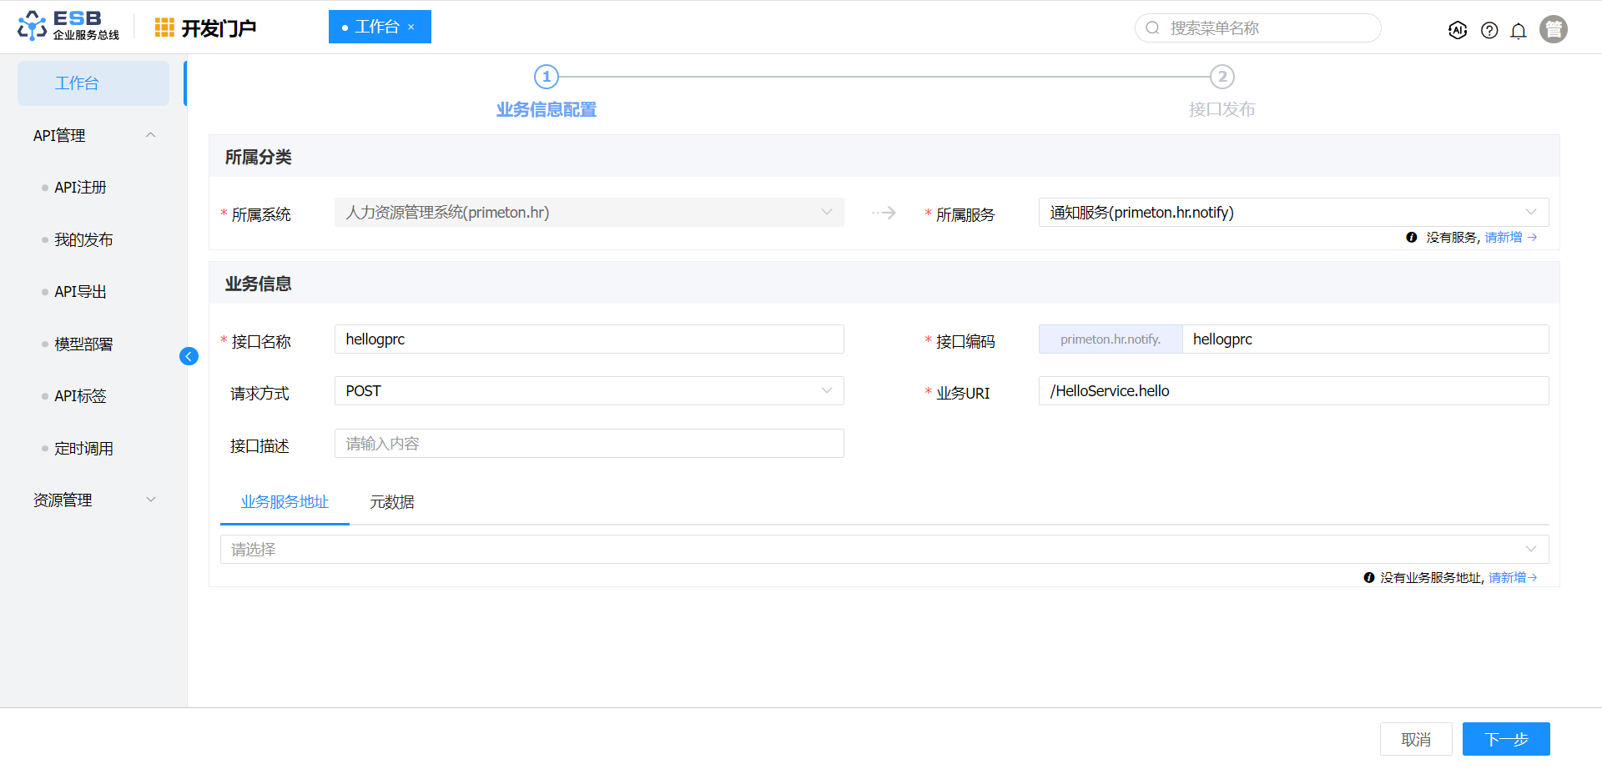Open the 请求方式 POST dropdown
1602x769 pixels.
click(x=588, y=391)
